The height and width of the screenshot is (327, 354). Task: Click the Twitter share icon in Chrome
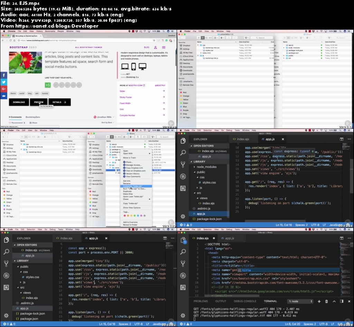click(3, 82)
